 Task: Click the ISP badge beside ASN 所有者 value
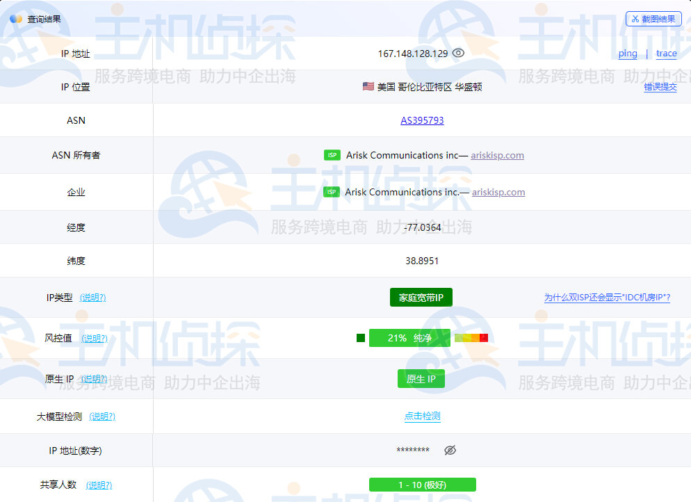332,155
